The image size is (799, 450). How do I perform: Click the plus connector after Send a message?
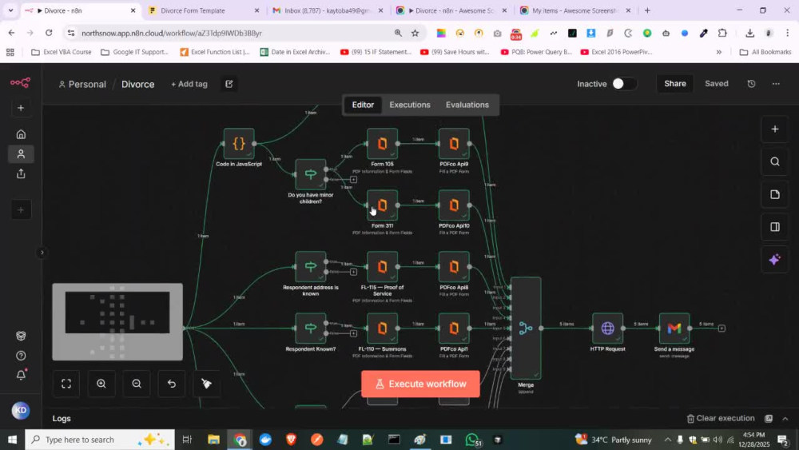pos(721,329)
